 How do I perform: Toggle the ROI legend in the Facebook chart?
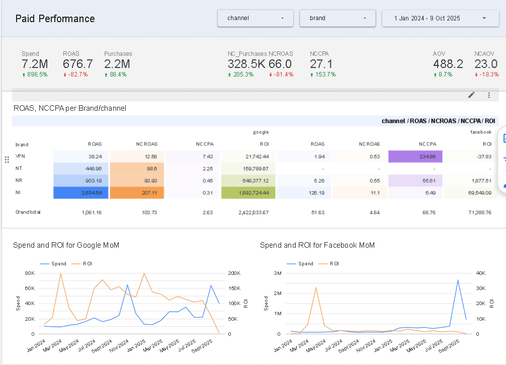tap(329, 264)
